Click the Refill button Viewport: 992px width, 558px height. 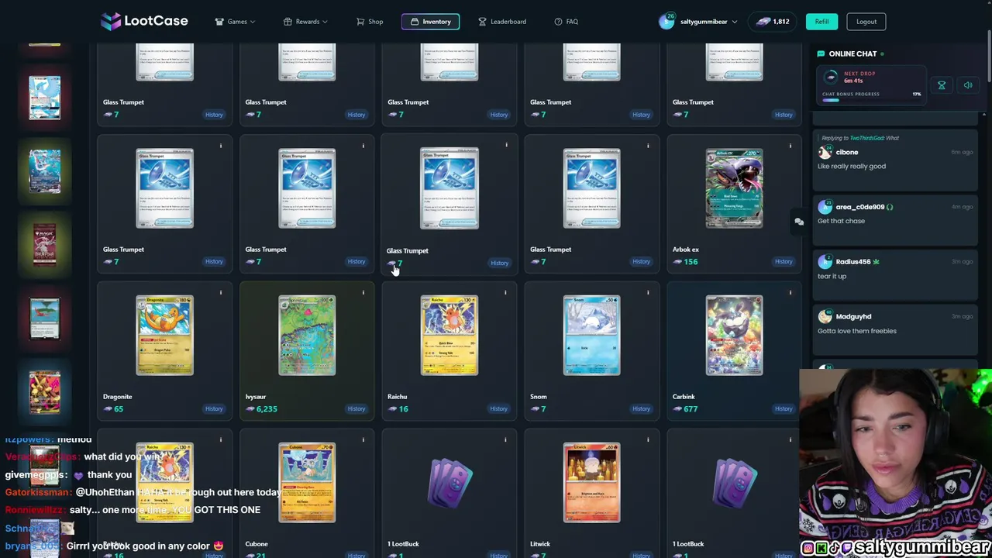click(821, 22)
